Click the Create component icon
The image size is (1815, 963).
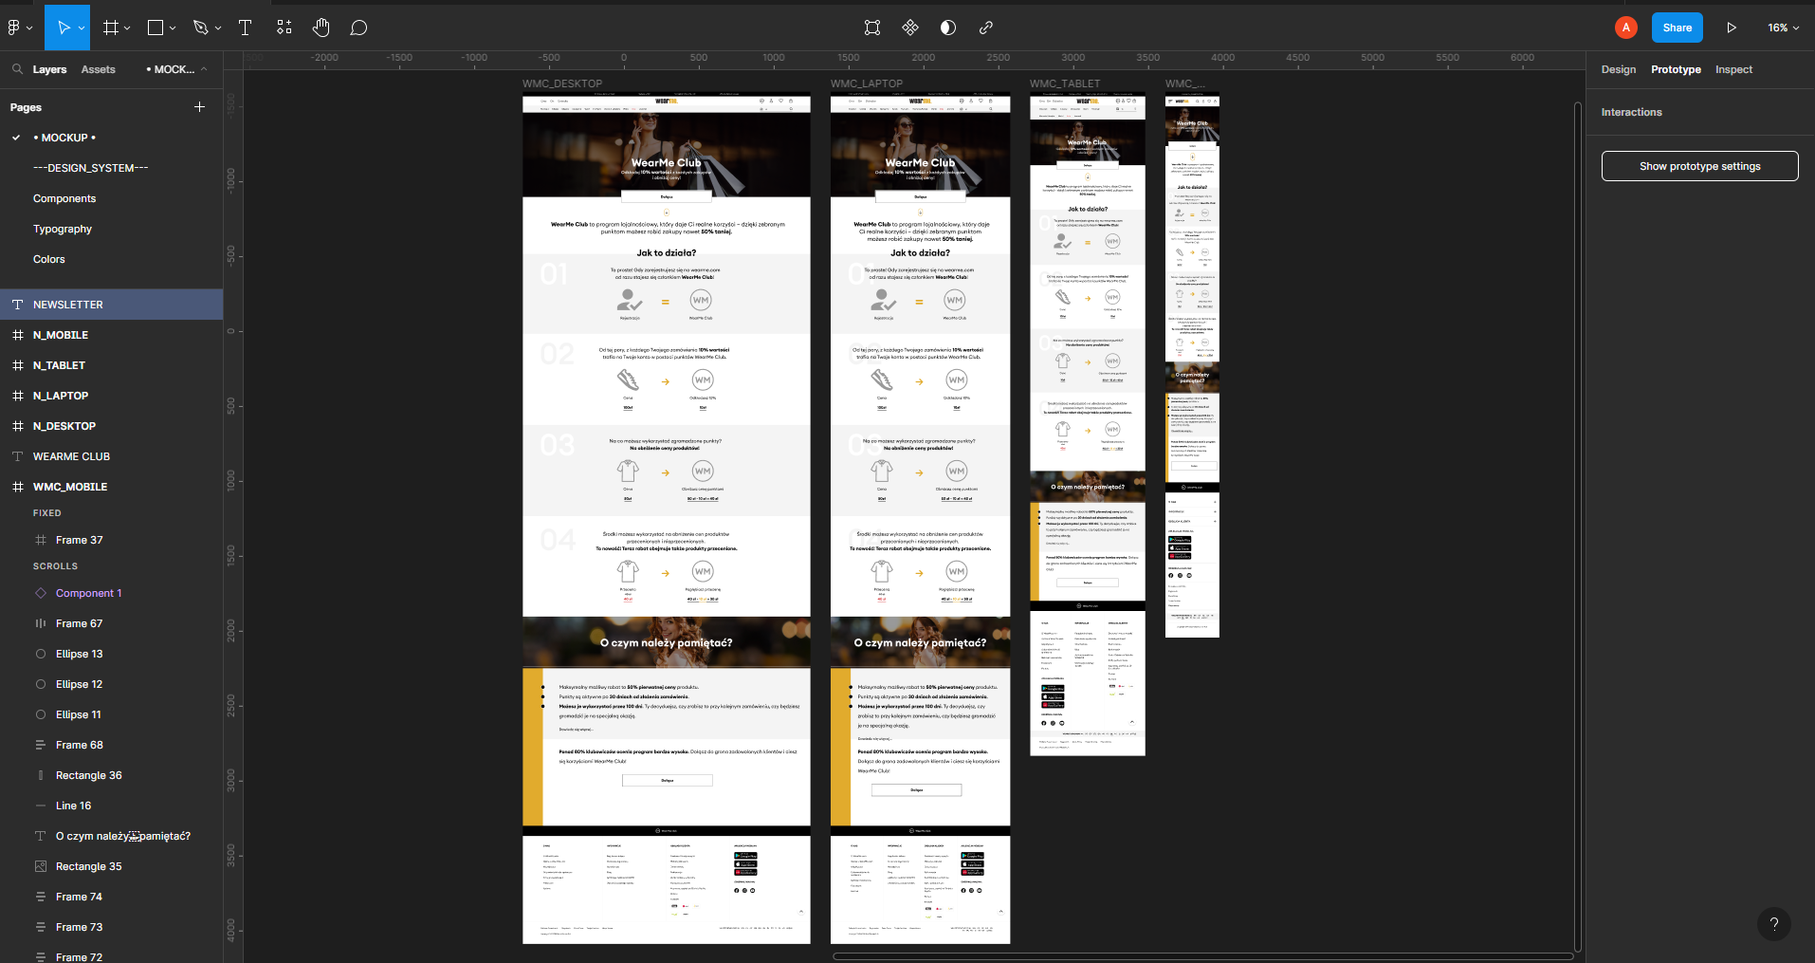pyautogui.click(x=910, y=28)
